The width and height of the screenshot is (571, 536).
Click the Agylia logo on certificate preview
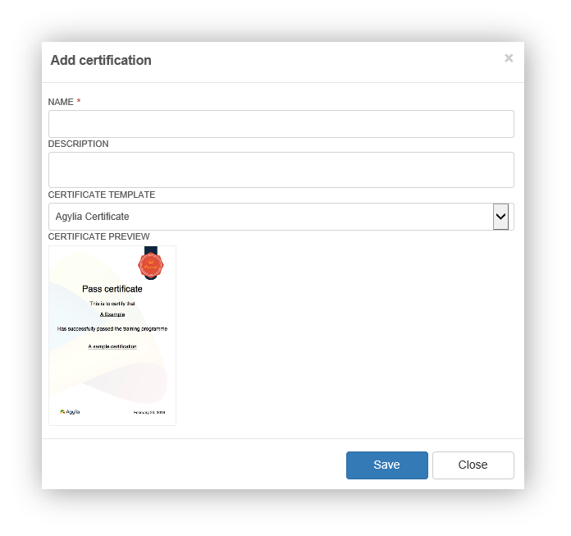point(70,412)
